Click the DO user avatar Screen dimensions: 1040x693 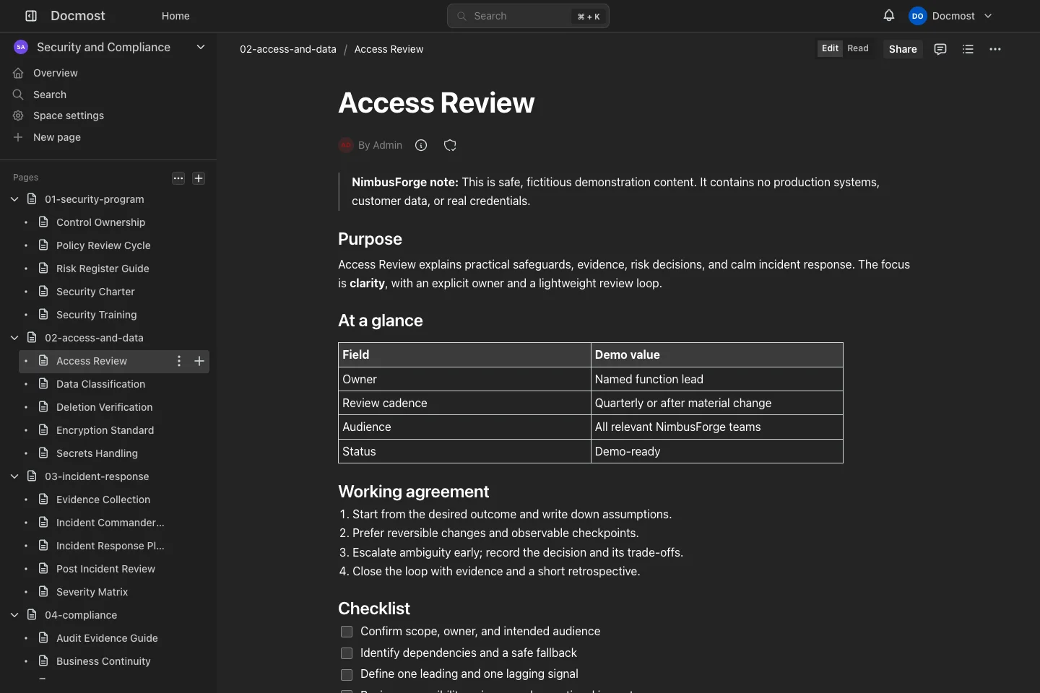click(x=917, y=16)
